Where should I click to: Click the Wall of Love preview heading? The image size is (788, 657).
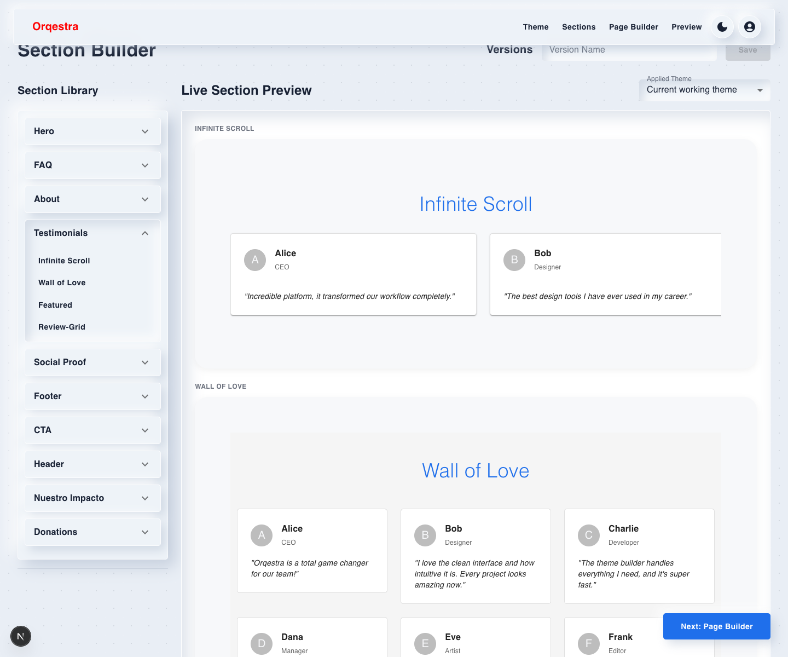[x=476, y=471]
